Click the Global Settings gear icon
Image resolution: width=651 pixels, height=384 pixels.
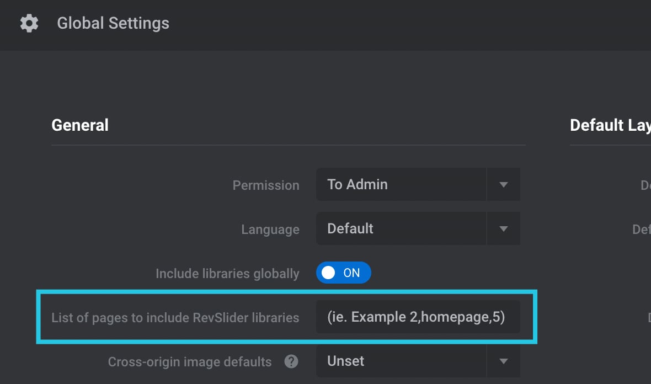(x=29, y=23)
